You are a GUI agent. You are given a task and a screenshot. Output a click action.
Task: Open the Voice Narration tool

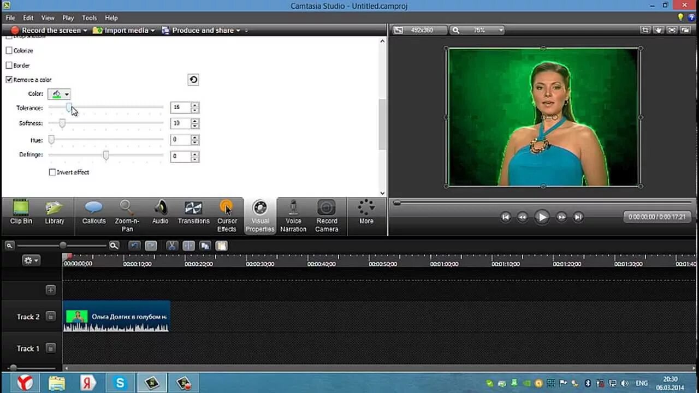pos(293,216)
